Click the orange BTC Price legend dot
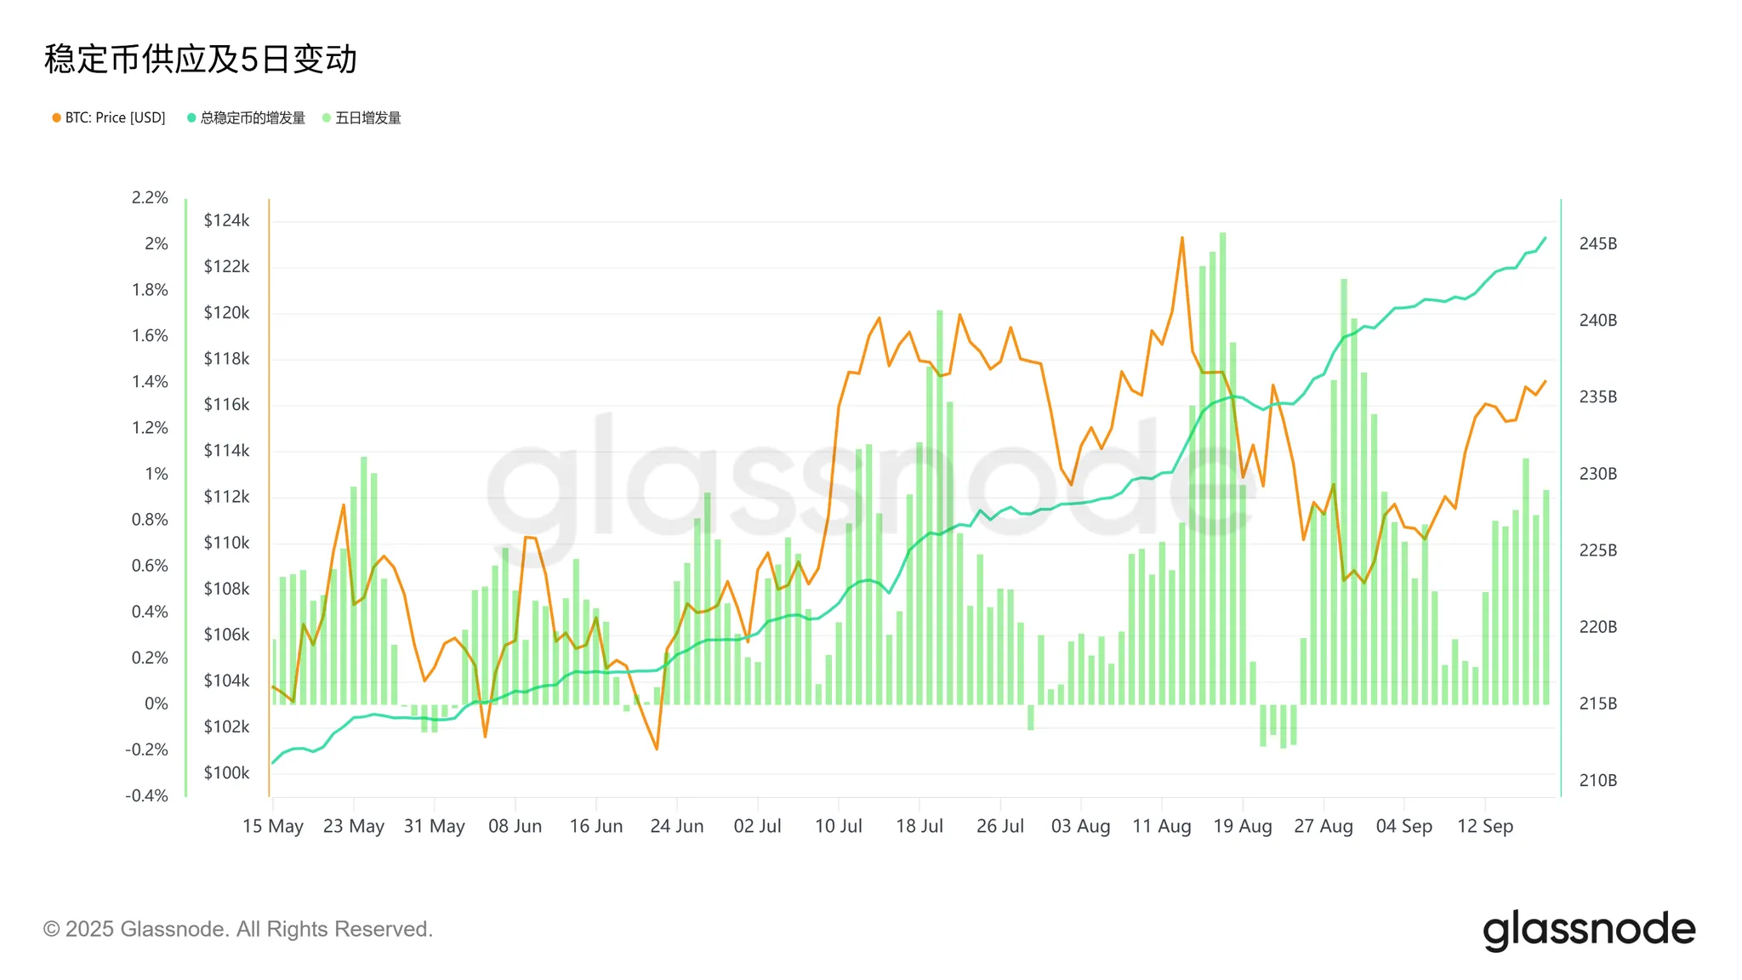The height and width of the screenshot is (980, 1742). point(56,118)
